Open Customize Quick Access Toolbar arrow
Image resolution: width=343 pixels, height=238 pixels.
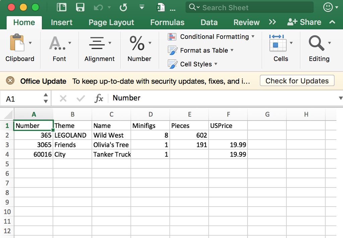pyautogui.click(x=142, y=7)
